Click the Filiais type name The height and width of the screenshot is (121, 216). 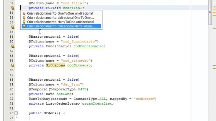pos(53,8)
